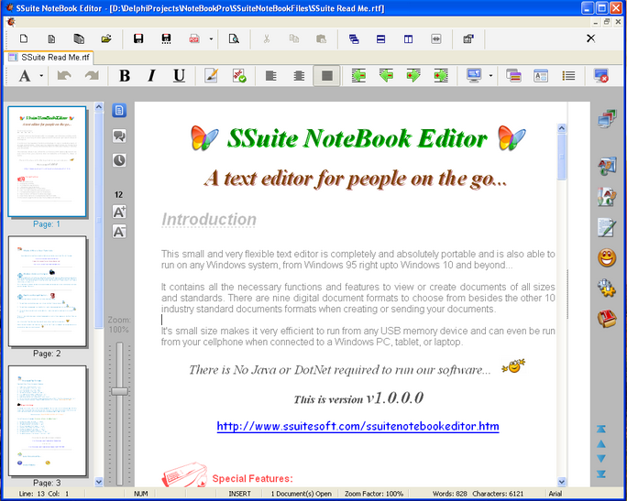Click the multiple monitors sidebar icon
This screenshot has width=627, height=501.
click(607, 119)
